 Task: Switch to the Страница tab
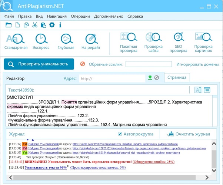pyautogui.click(x=177, y=77)
